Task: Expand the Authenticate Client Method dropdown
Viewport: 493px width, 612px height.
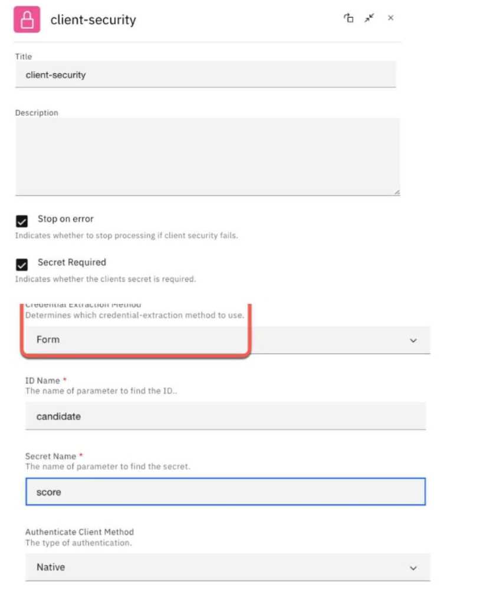Action: [227, 567]
